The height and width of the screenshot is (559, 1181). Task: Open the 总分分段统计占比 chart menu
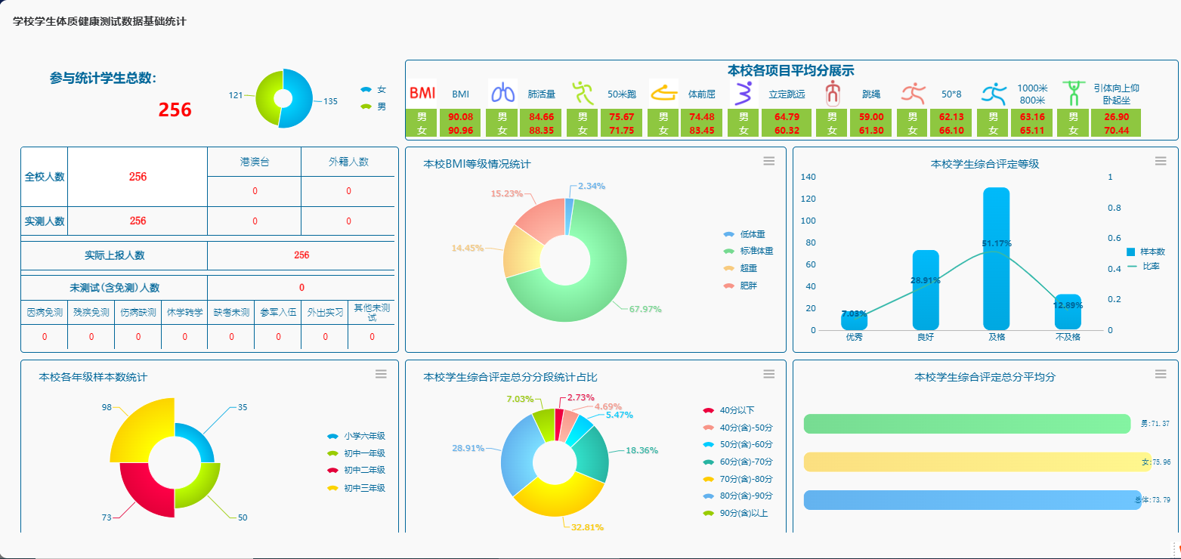[x=769, y=374]
